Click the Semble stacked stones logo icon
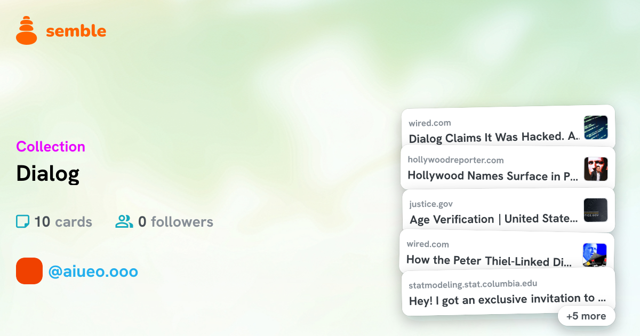 point(27,30)
